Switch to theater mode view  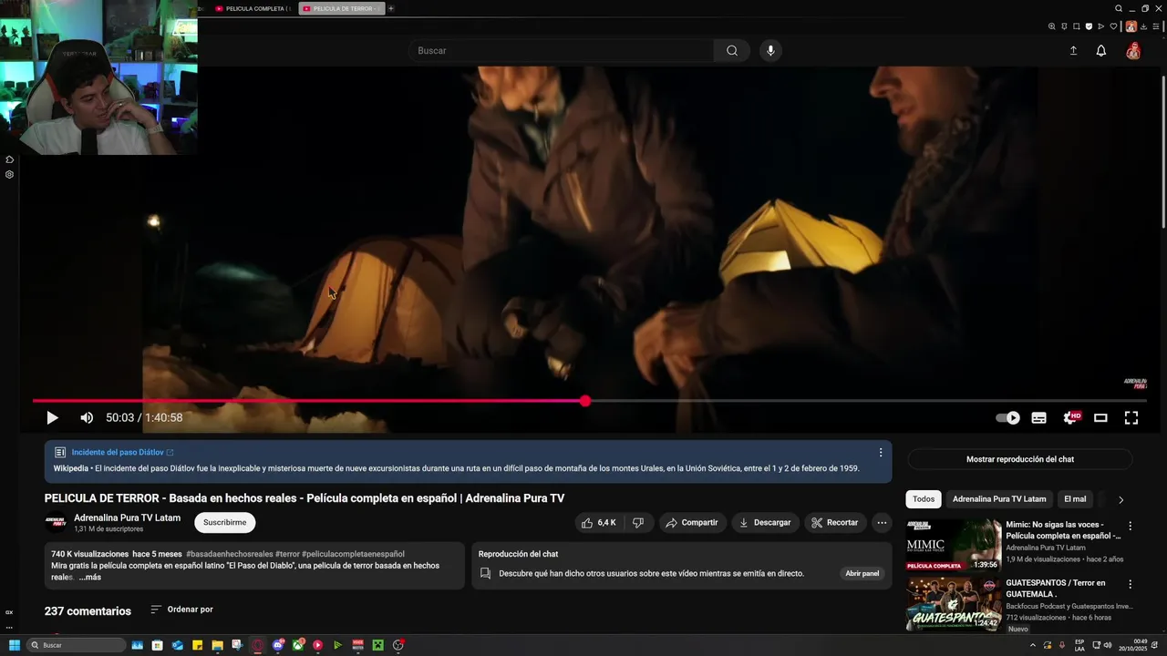pos(1100,417)
